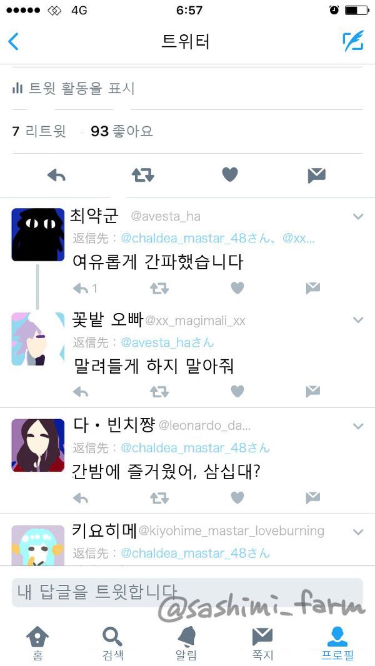Viewport: 375px width, 666px height.
Task: Switch to the 홈 tab
Action: click(37, 643)
